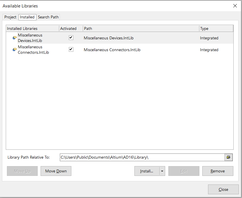Screen dimensions: 242x198
Task: Click the Install... button
Action: click(x=147, y=171)
